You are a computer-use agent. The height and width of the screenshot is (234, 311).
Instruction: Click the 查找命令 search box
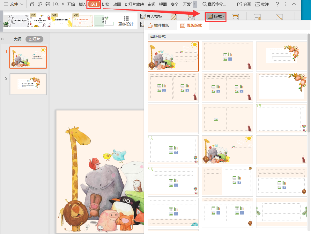[217, 4]
